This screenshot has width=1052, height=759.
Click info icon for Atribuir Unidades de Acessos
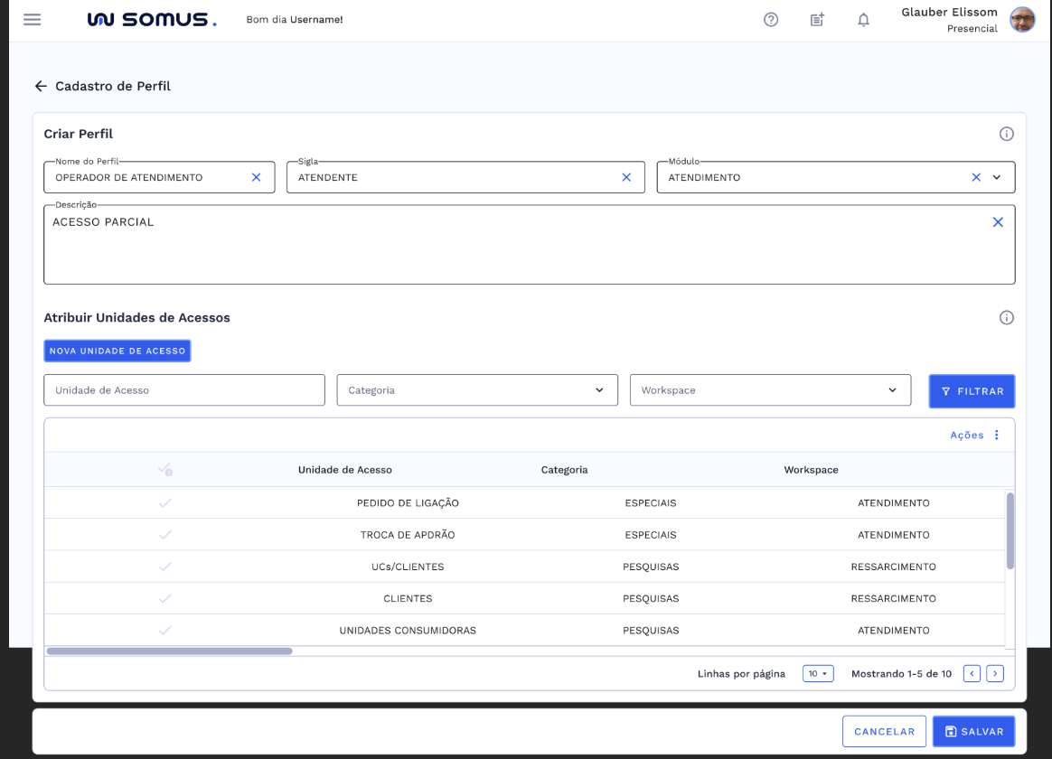point(1006,318)
